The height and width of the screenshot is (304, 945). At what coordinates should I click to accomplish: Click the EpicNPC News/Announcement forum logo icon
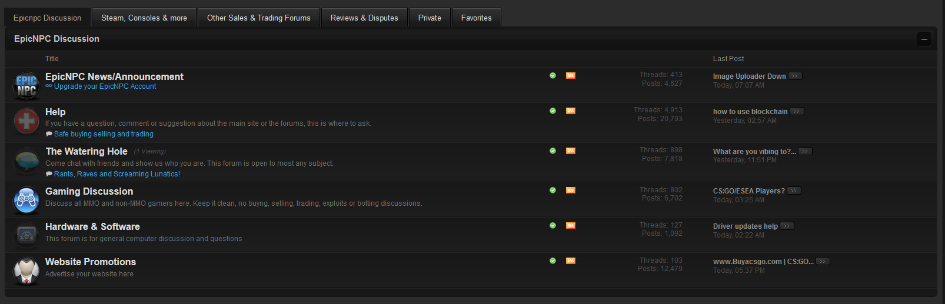point(26,85)
